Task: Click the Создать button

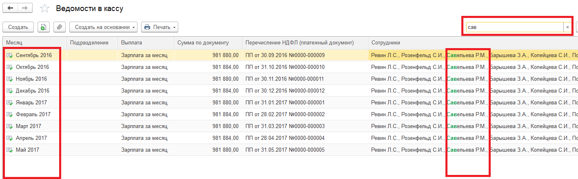Action: coord(18,27)
